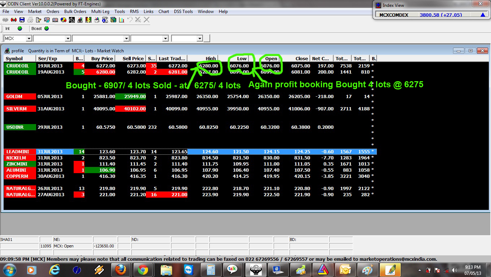This screenshot has height=277, width=491.
Task: Click the blue up-arrow in Index View
Action: pyautogui.click(x=483, y=15)
